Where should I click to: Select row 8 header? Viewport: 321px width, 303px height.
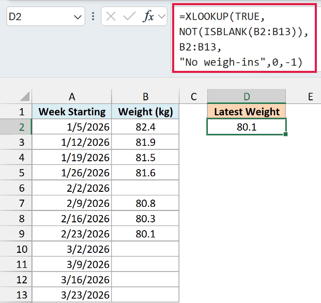16,218
